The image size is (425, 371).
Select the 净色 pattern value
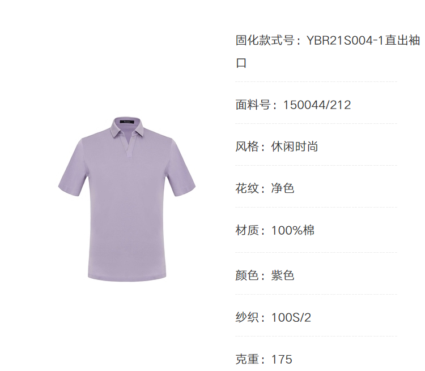(x=283, y=188)
